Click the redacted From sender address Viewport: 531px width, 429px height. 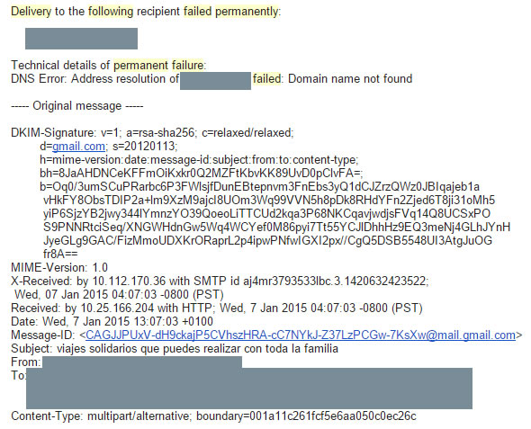pyautogui.click(x=142, y=362)
